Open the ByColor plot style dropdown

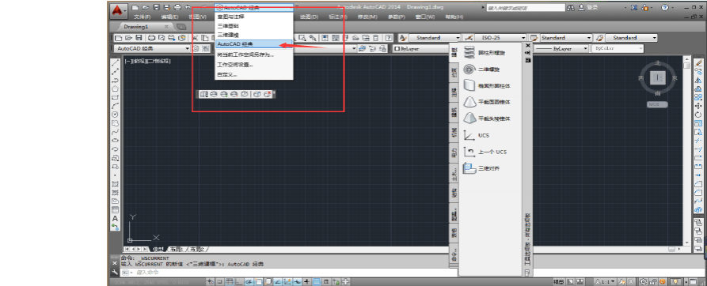pos(618,48)
